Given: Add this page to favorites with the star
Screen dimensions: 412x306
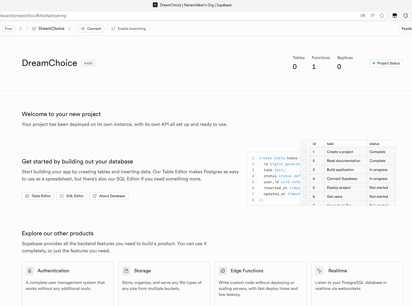Looking at the screenshot, I should click(x=382, y=16).
